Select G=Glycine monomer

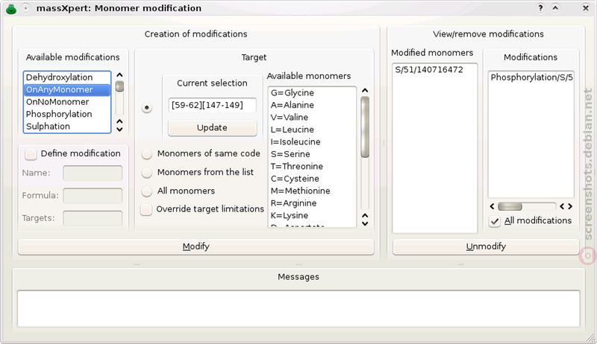[312, 93]
